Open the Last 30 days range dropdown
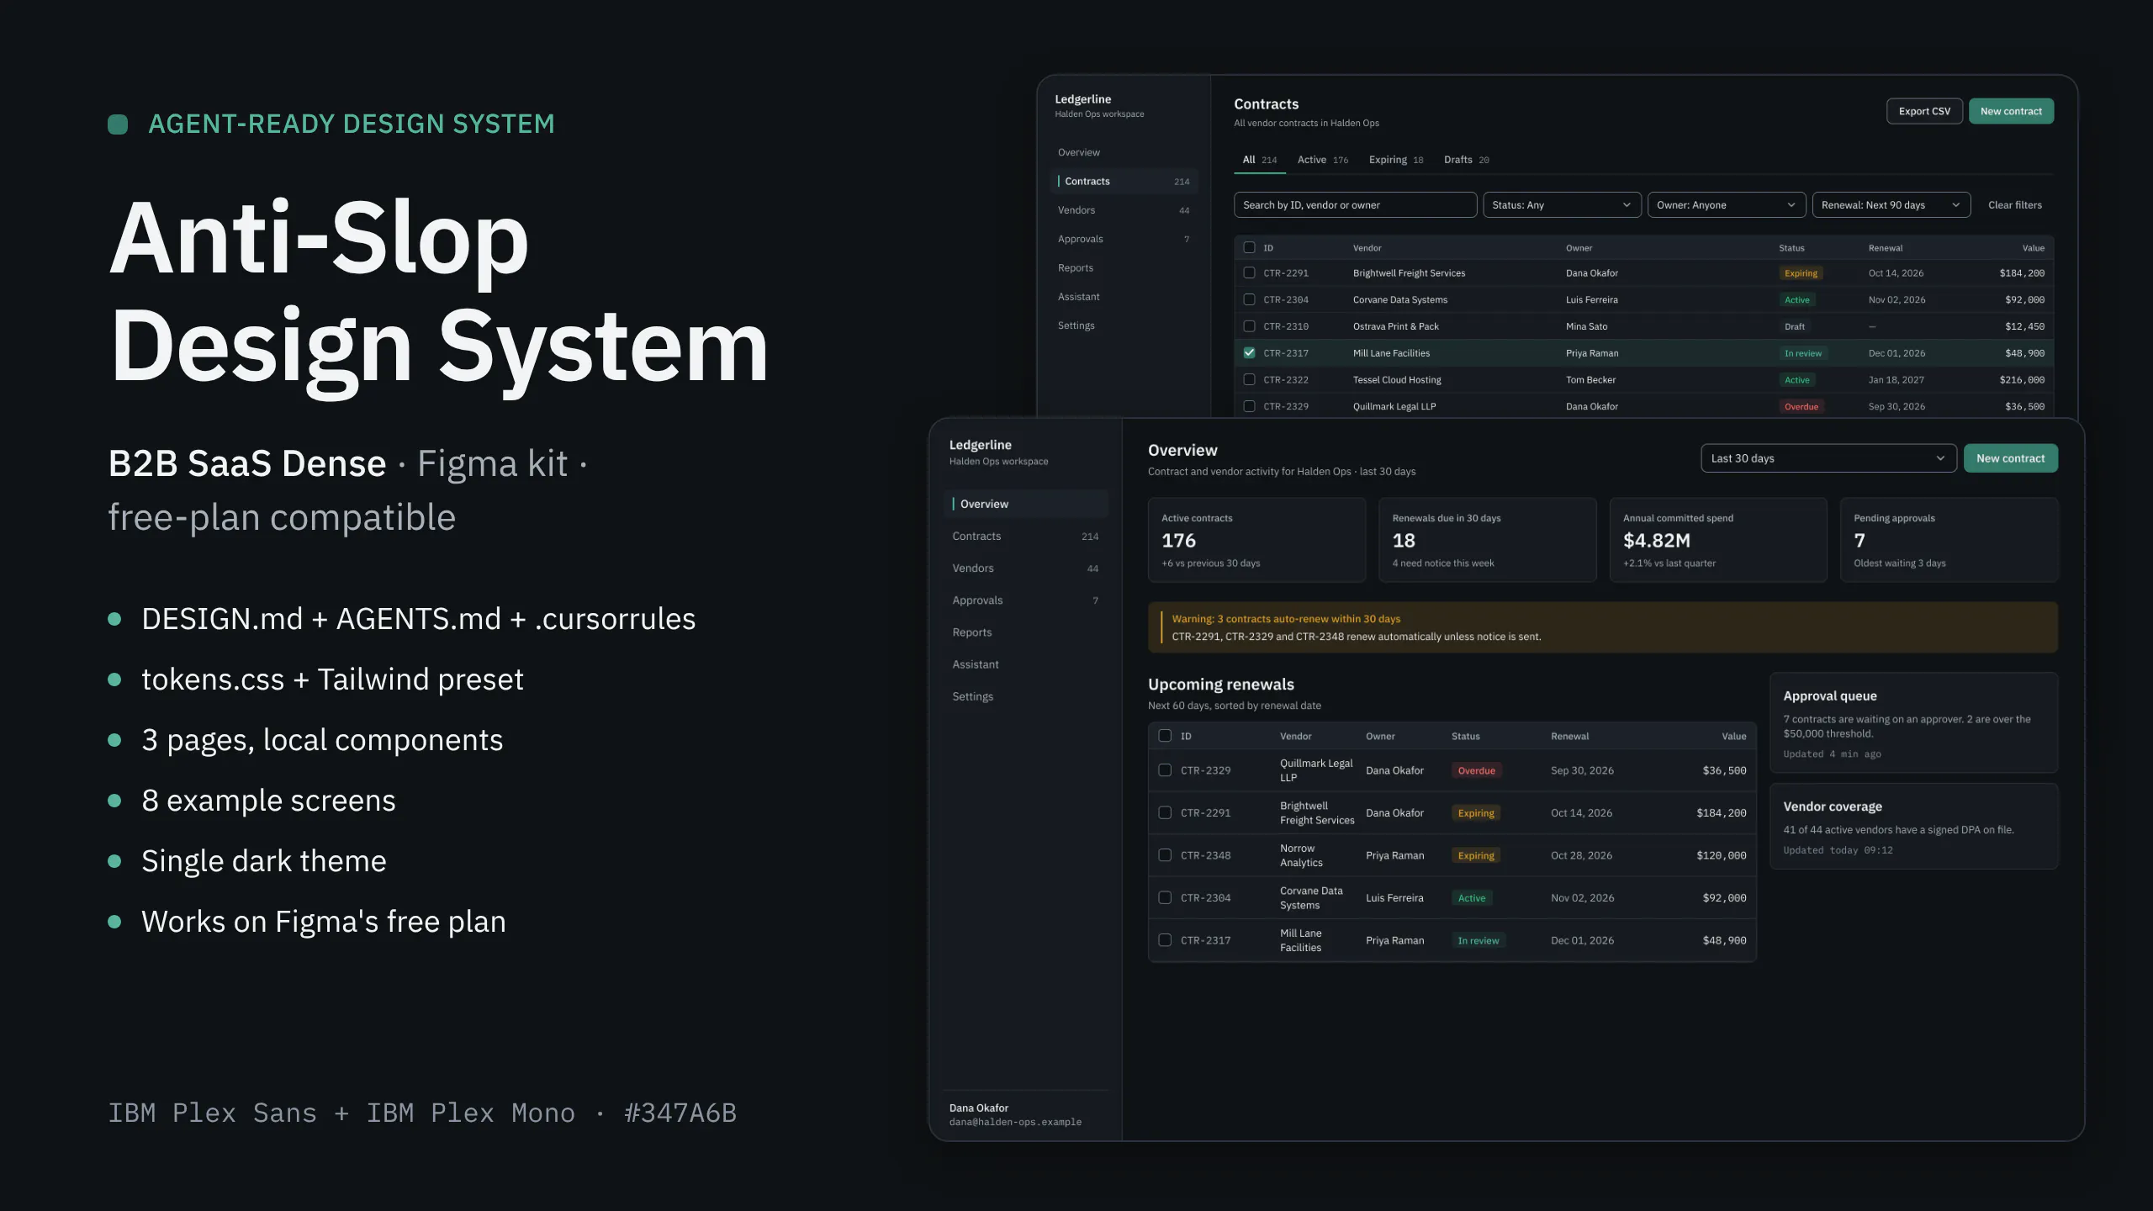Viewport: 2153px width, 1211px height. (1828, 458)
